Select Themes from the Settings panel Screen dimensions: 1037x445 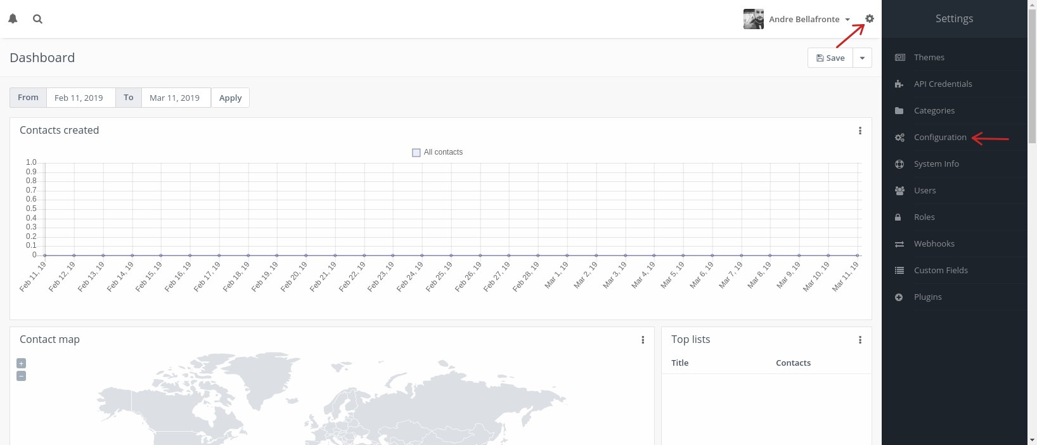[929, 58]
